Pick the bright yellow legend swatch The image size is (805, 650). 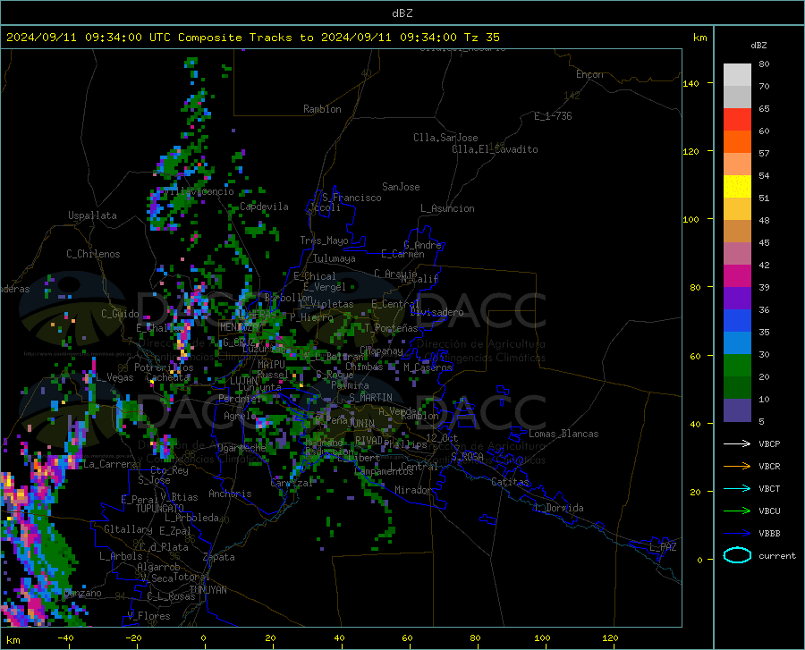737,187
